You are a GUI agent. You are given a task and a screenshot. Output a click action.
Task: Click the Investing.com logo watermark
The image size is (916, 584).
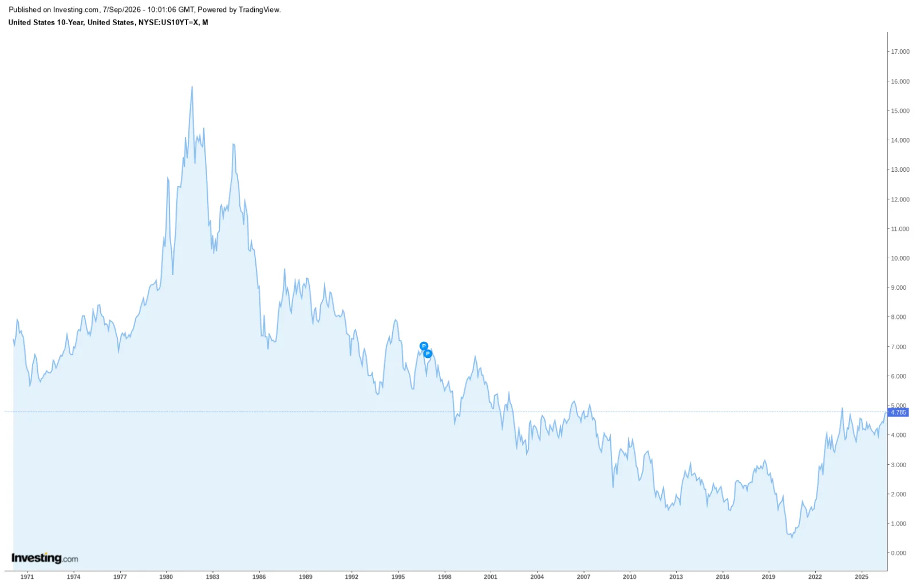pos(45,558)
